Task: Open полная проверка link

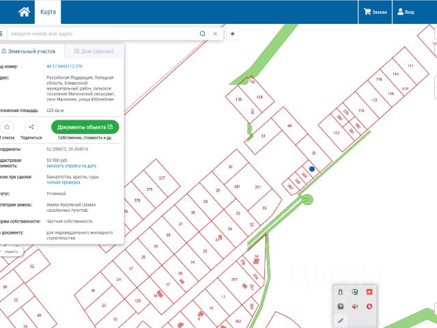Action: [63, 182]
